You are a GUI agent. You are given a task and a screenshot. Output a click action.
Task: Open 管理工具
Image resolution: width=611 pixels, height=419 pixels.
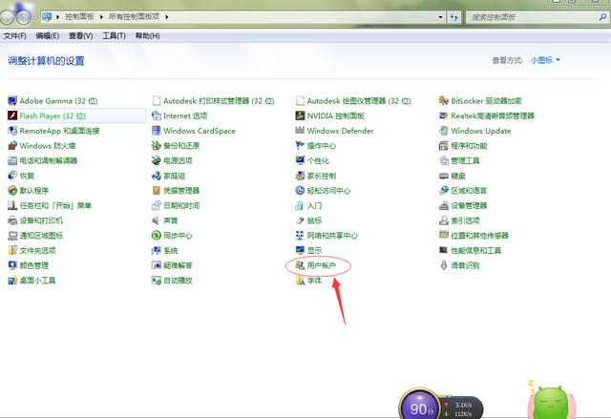click(x=459, y=160)
